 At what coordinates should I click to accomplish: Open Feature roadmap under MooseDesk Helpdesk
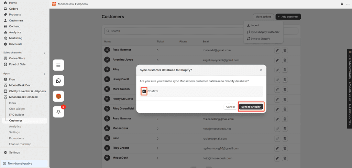(x=20, y=144)
